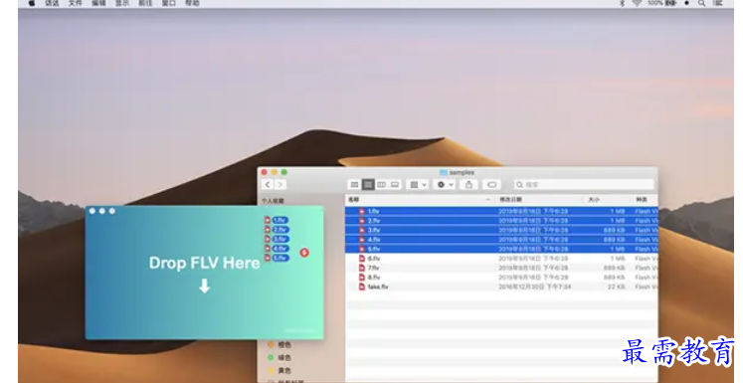Open Spotlight search from the menu bar

point(701,3)
